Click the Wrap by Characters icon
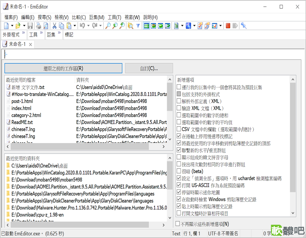 (x=153, y=26)
